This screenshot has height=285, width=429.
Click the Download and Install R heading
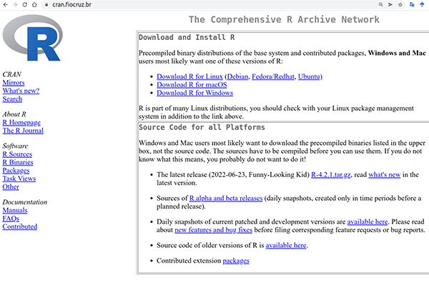click(187, 37)
